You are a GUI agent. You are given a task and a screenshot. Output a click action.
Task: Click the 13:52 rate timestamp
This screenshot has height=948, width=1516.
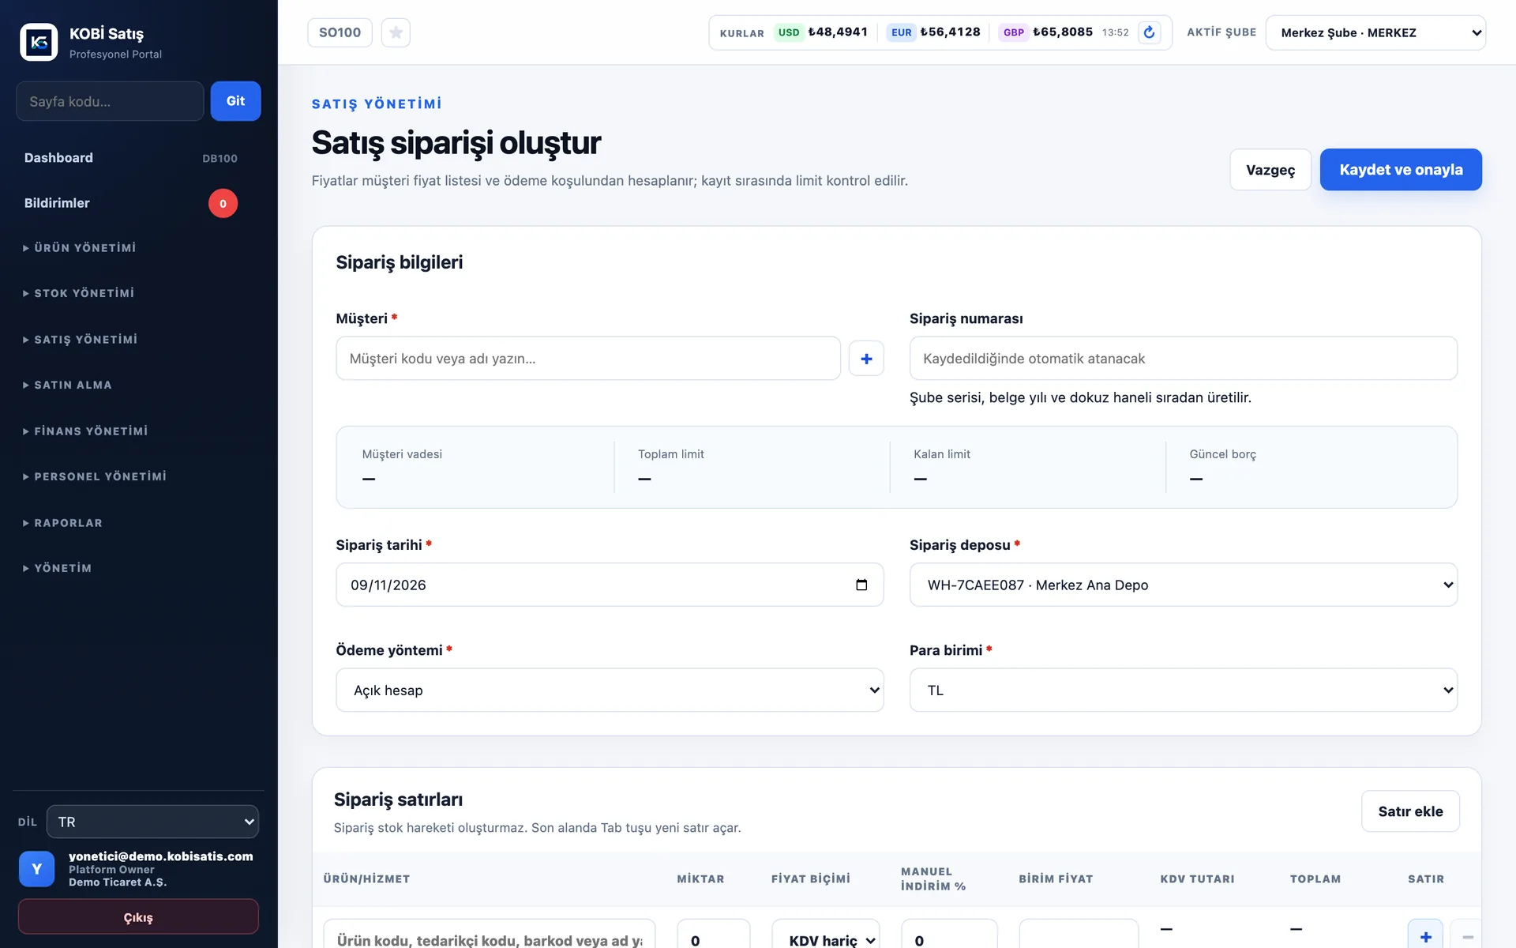click(x=1116, y=32)
